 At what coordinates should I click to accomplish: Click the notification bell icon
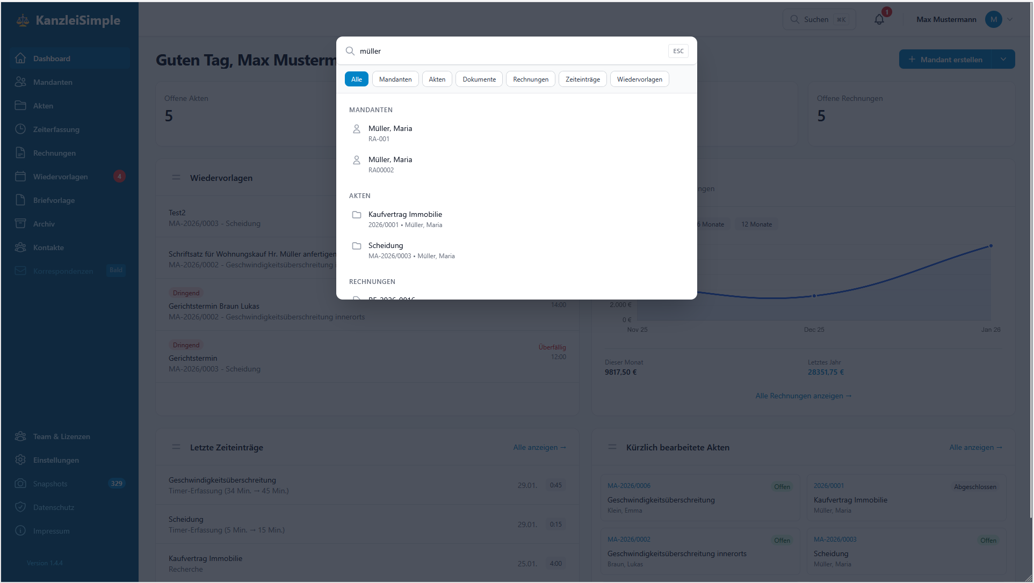879,20
